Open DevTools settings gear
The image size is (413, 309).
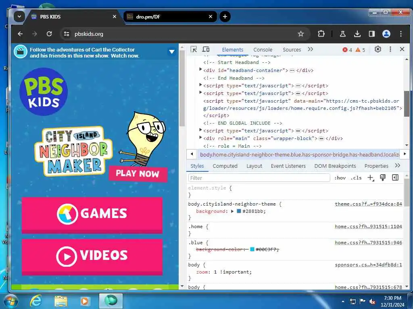pyautogui.click(x=378, y=49)
